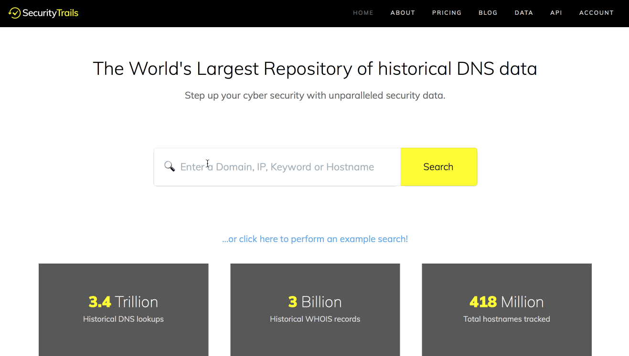Click the 'Total hostnames tracked' label
This screenshot has width=629, height=356.
coord(506,319)
